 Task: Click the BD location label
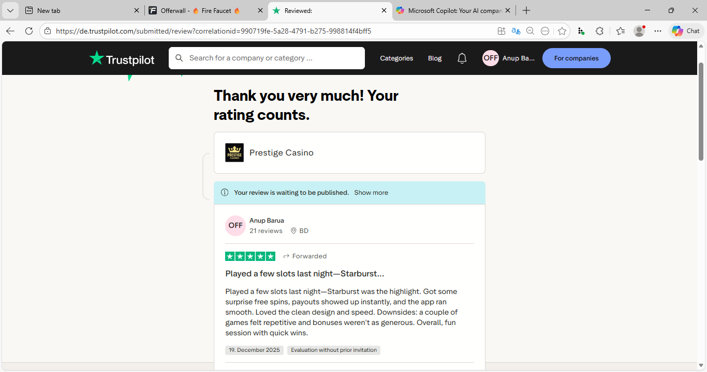click(300, 231)
